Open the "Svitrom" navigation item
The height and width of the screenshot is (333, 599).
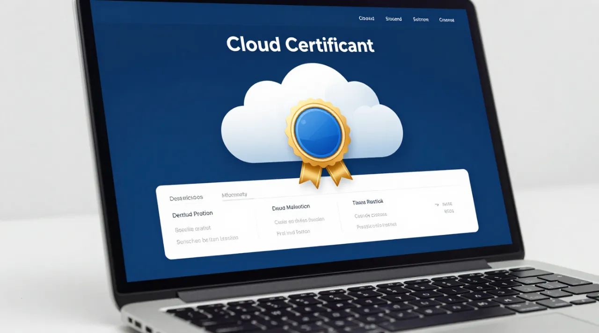[x=421, y=20]
